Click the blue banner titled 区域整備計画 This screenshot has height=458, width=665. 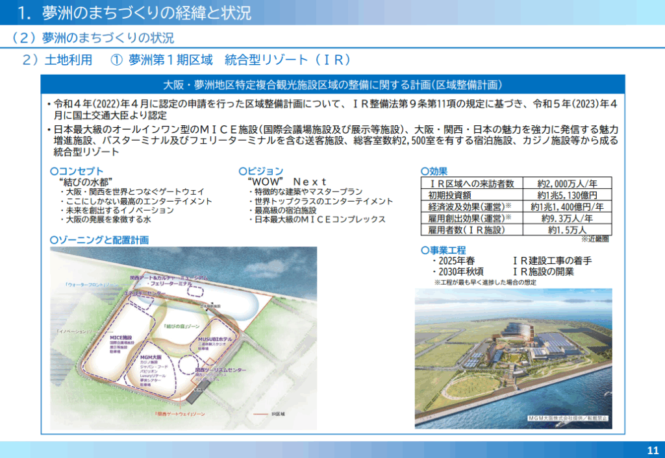click(332, 85)
